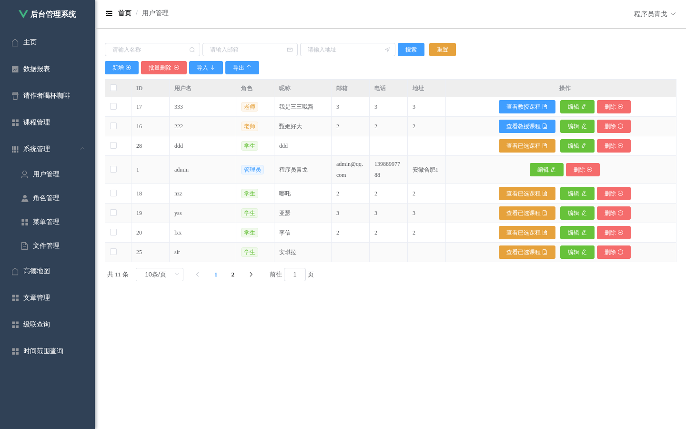Viewport: 686px width, 429px height.
Task: Select 用户管理 submenu item
Action: (x=48, y=174)
